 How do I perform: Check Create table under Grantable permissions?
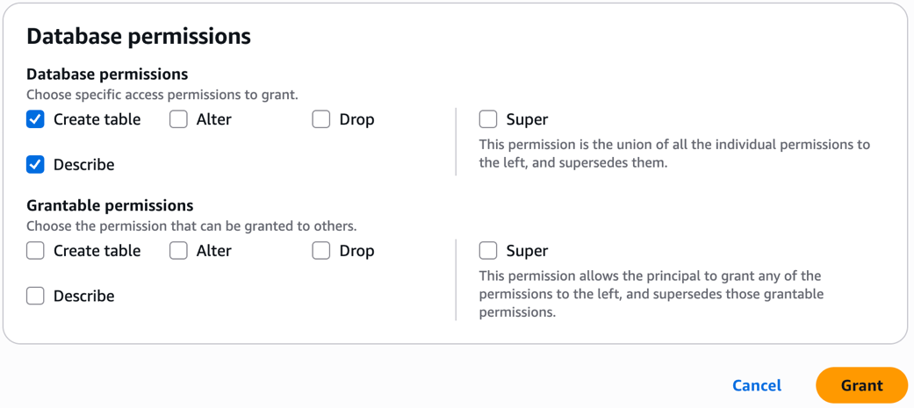35,251
